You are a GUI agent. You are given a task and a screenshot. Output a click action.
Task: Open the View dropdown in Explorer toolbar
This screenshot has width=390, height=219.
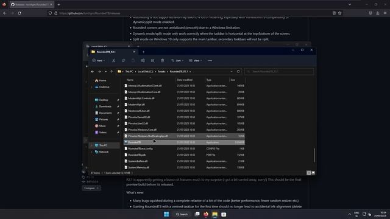[x=196, y=61]
